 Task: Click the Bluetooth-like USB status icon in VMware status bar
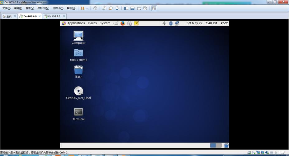pyautogui.click(x=267, y=153)
